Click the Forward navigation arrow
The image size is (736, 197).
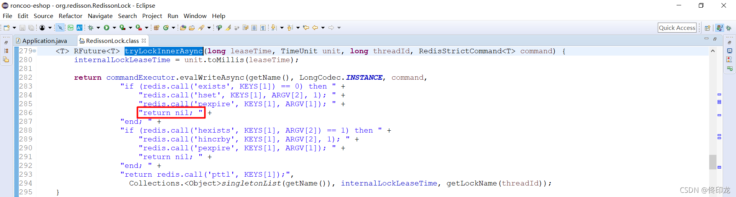pos(331,28)
